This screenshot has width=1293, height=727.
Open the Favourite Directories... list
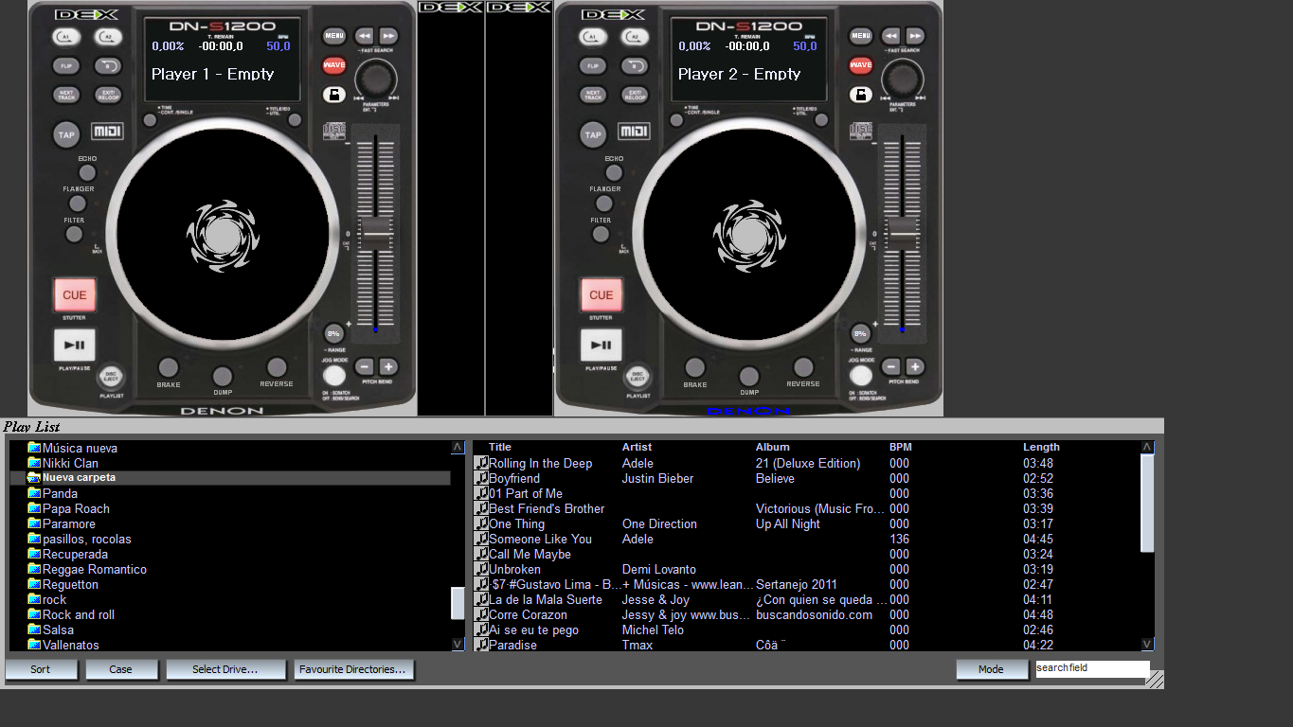[x=353, y=669]
